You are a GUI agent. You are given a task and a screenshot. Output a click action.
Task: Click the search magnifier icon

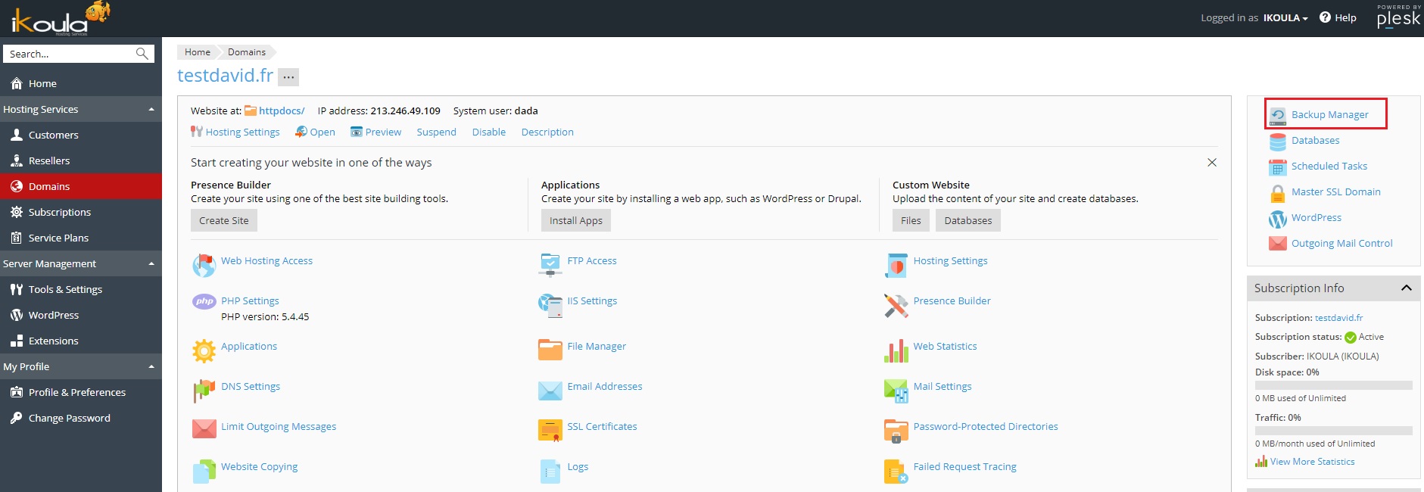pyautogui.click(x=142, y=54)
